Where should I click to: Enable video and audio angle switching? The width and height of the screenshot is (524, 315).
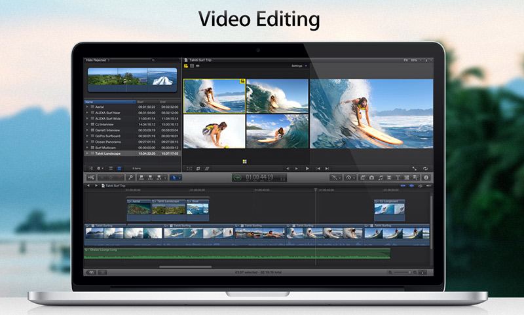tap(186, 66)
